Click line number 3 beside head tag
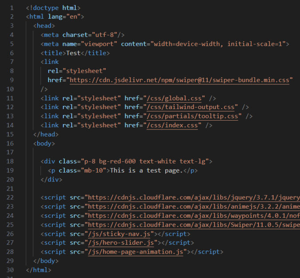This screenshot has width=300, height=278. pos(12,26)
